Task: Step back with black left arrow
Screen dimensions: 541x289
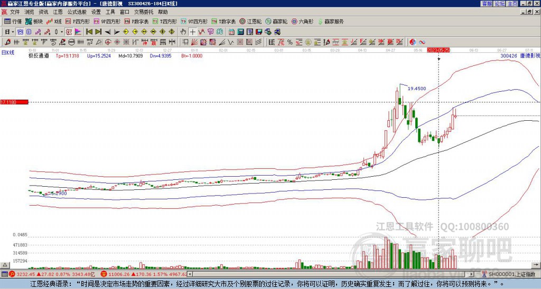Action: (x=108, y=32)
